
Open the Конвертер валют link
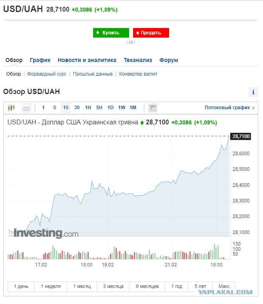(x=138, y=74)
